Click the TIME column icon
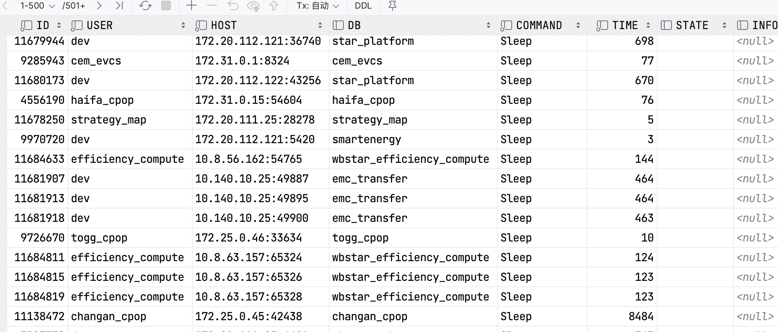This screenshot has width=778, height=332. (x=602, y=26)
